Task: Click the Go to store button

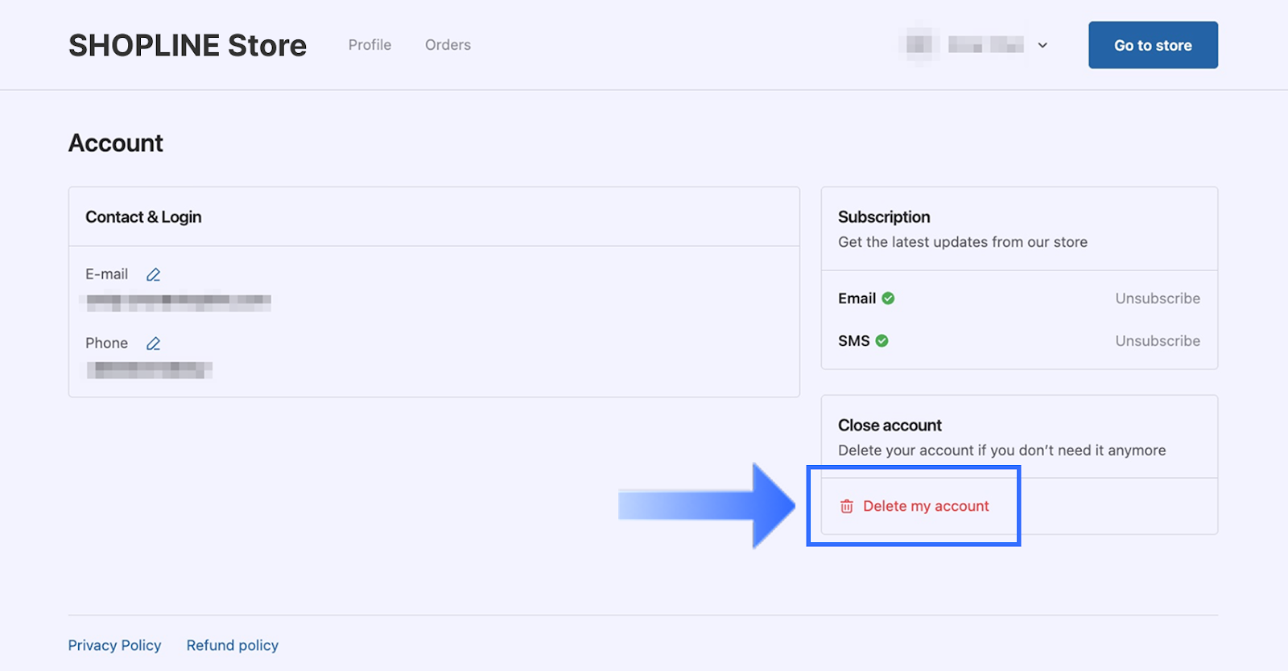Action: coord(1153,45)
